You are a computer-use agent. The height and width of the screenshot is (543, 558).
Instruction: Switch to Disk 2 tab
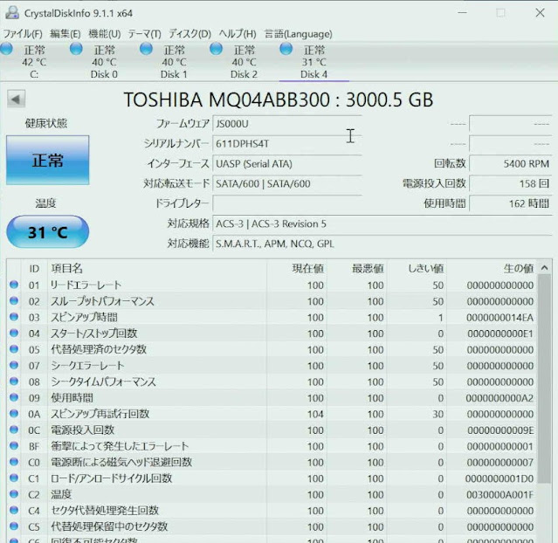tap(244, 62)
